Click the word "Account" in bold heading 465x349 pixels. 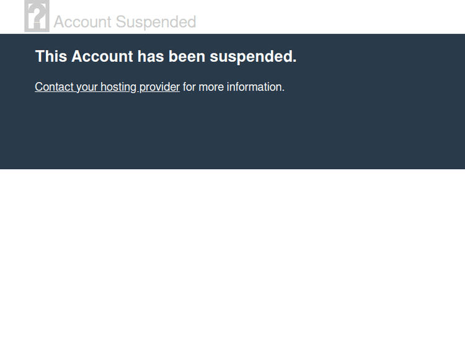tap(102, 56)
